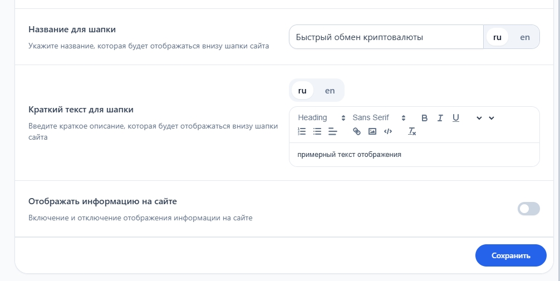Insert an image into the editor

click(372, 132)
